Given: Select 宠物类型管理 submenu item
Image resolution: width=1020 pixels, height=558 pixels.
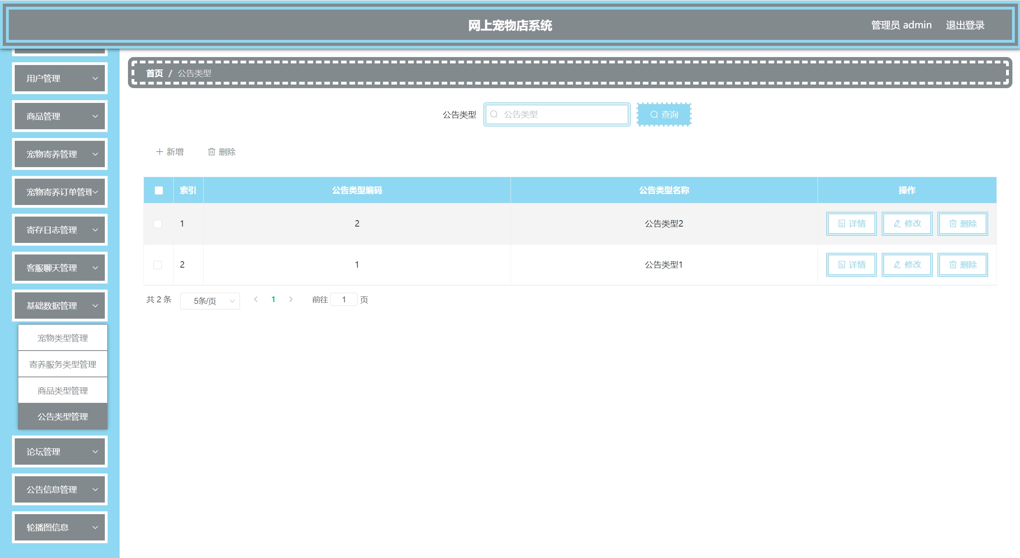Looking at the screenshot, I should point(63,338).
